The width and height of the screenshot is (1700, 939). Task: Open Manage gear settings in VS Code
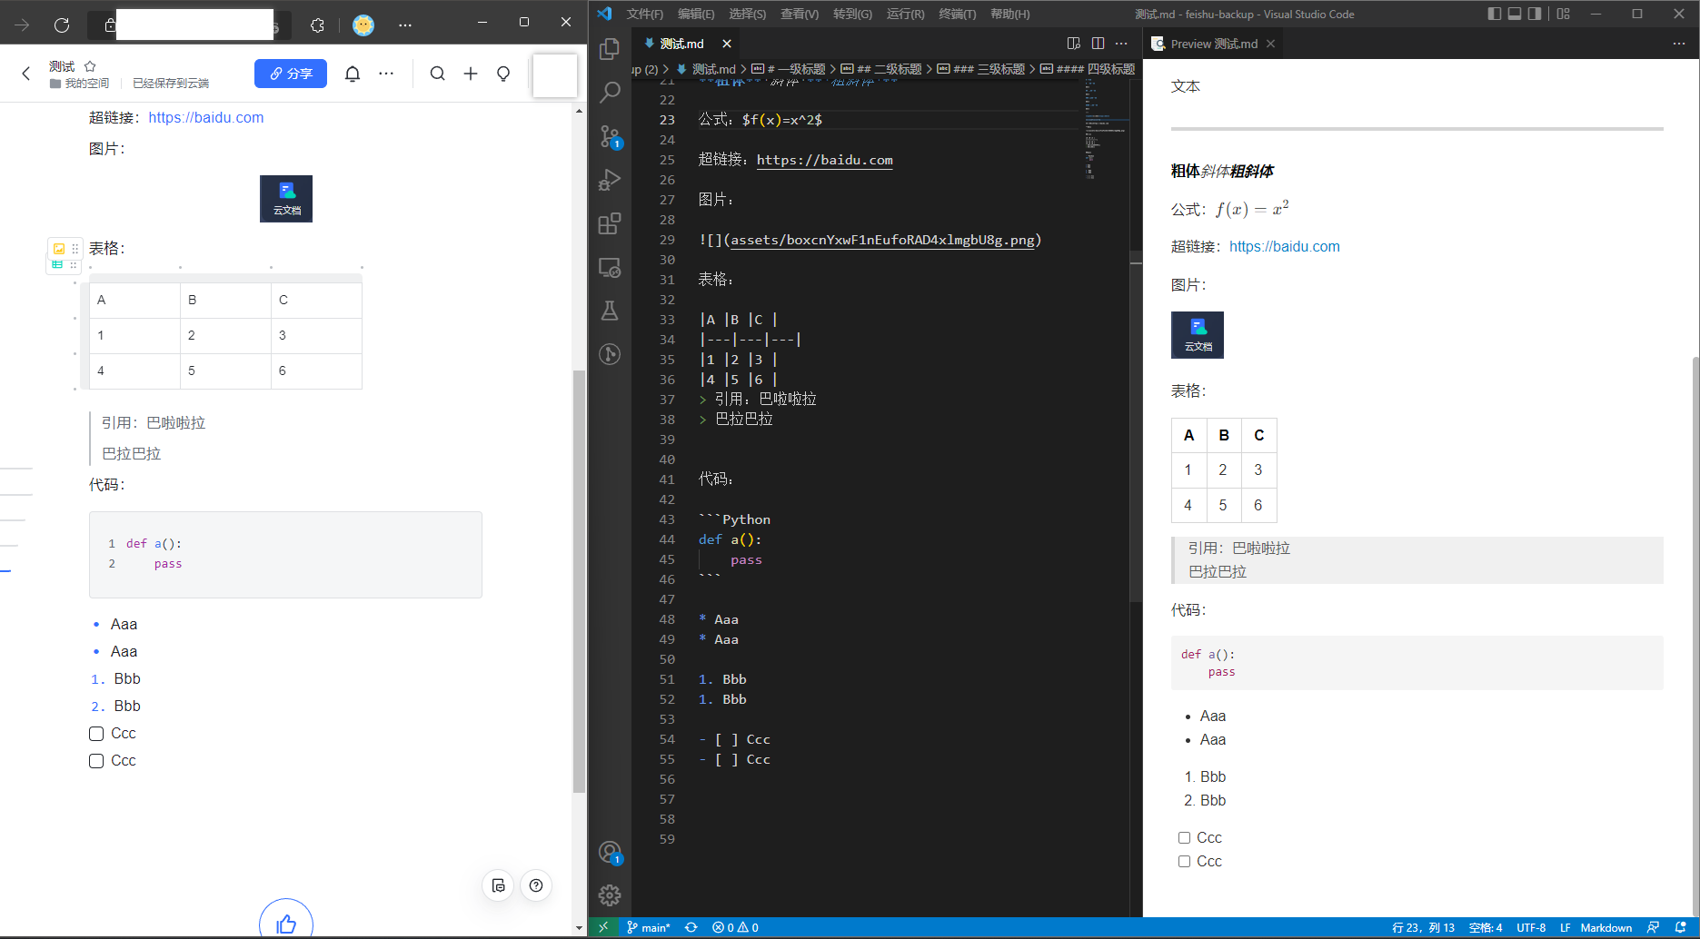[610, 895]
